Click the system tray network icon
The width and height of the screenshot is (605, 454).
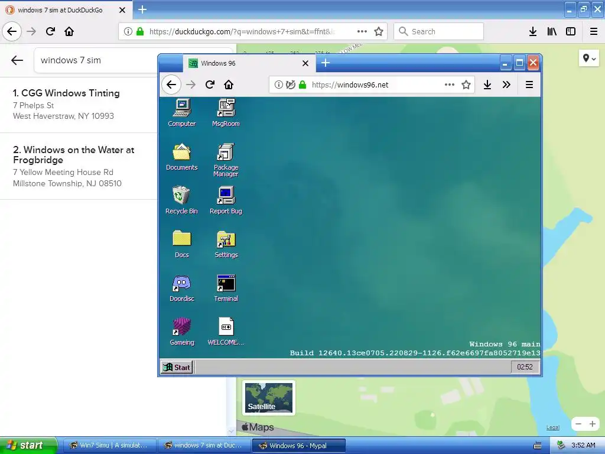coord(561,446)
